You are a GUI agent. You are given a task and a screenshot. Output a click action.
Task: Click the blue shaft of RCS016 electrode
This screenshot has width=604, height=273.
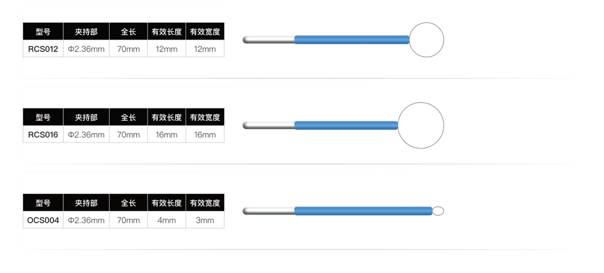pyautogui.click(x=346, y=125)
